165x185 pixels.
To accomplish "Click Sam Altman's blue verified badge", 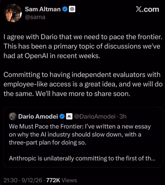I will coord(65,9).
